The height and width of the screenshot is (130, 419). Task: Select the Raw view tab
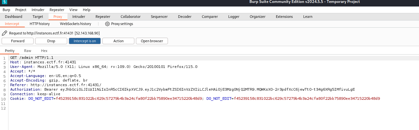tap(28, 51)
